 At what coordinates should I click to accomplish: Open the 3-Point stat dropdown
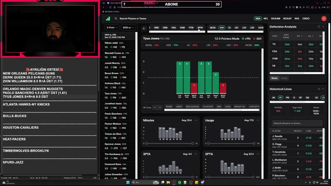point(112,28)
